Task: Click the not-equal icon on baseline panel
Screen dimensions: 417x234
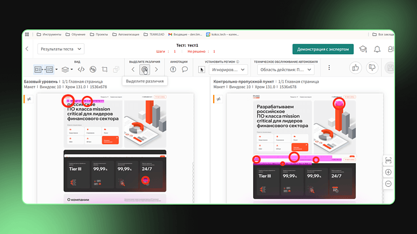Action: coord(29,99)
